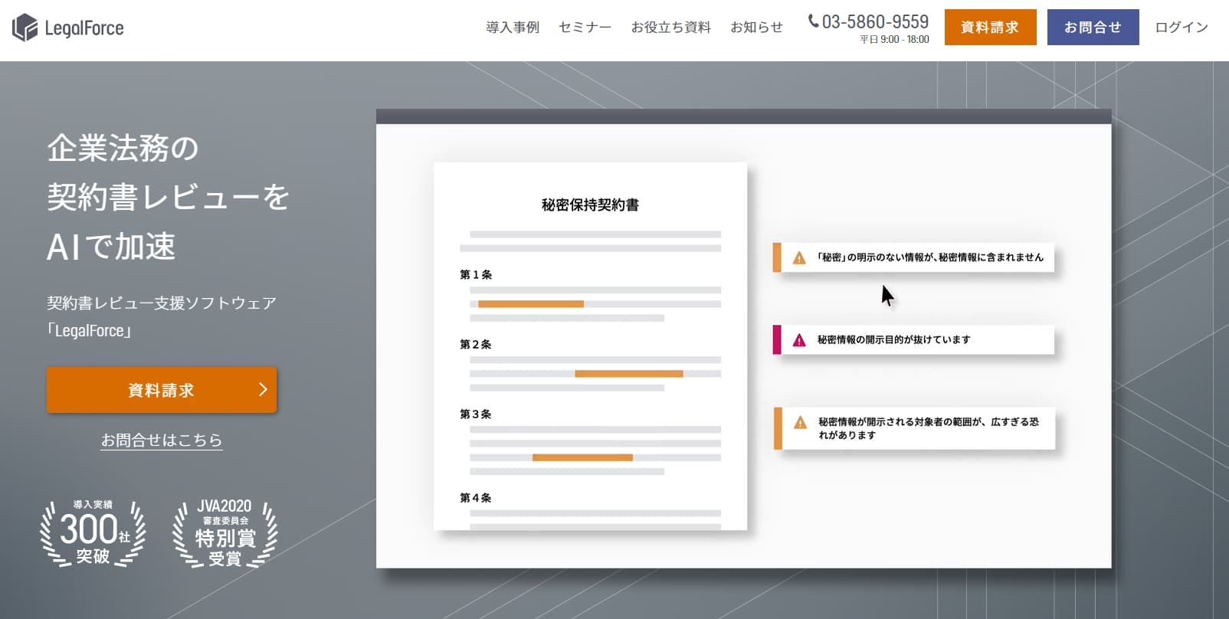Click the chevron arrow on the hero 資料請求 button
Screen dimensions: 1229x619
click(263, 389)
